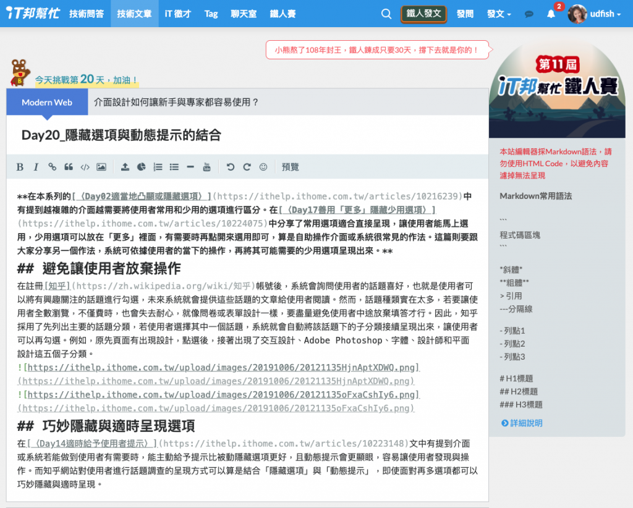Insert a blockquote with quote icon
Image resolution: width=633 pixels, height=508 pixels.
[x=69, y=167]
